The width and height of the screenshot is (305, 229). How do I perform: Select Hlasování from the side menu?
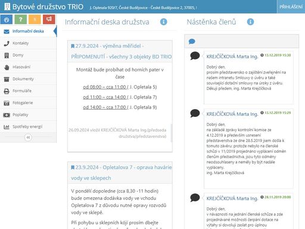tap(28, 67)
